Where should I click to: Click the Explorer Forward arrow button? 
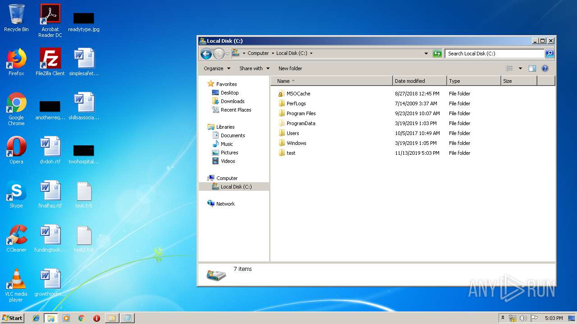click(219, 54)
